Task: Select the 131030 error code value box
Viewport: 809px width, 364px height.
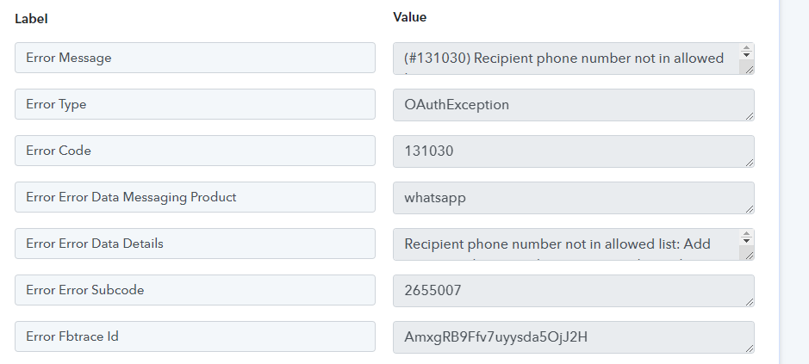Action: 574,151
